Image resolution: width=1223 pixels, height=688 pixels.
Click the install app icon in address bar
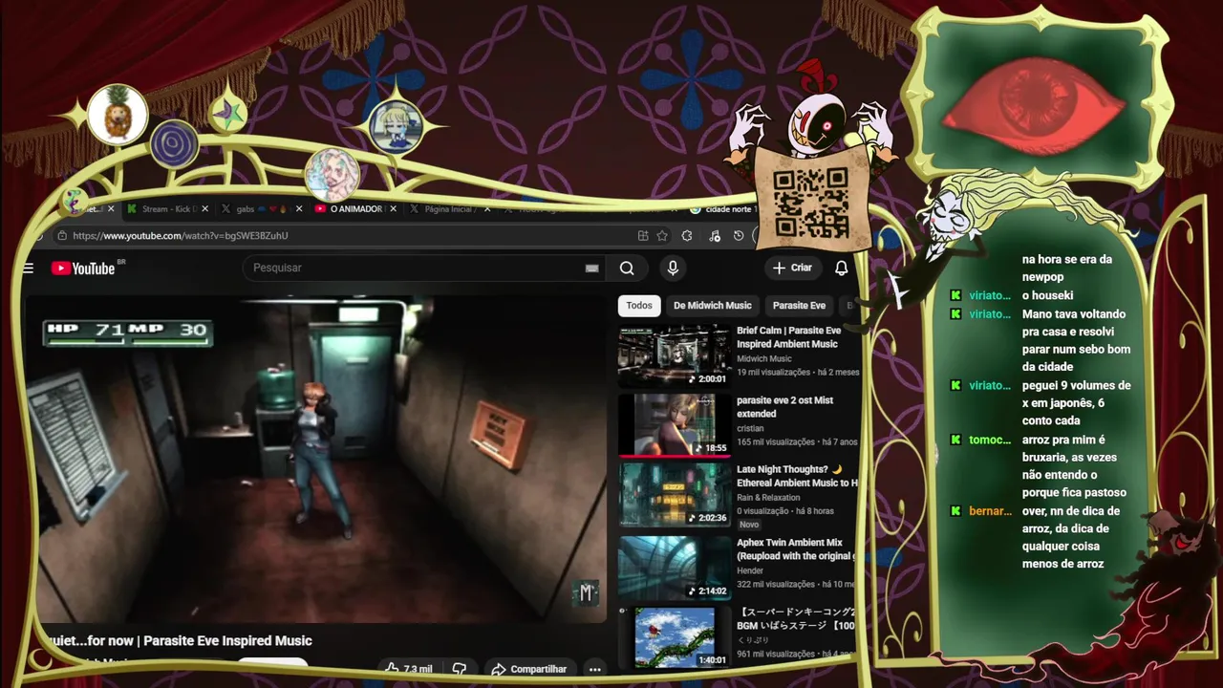pyautogui.click(x=643, y=236)
